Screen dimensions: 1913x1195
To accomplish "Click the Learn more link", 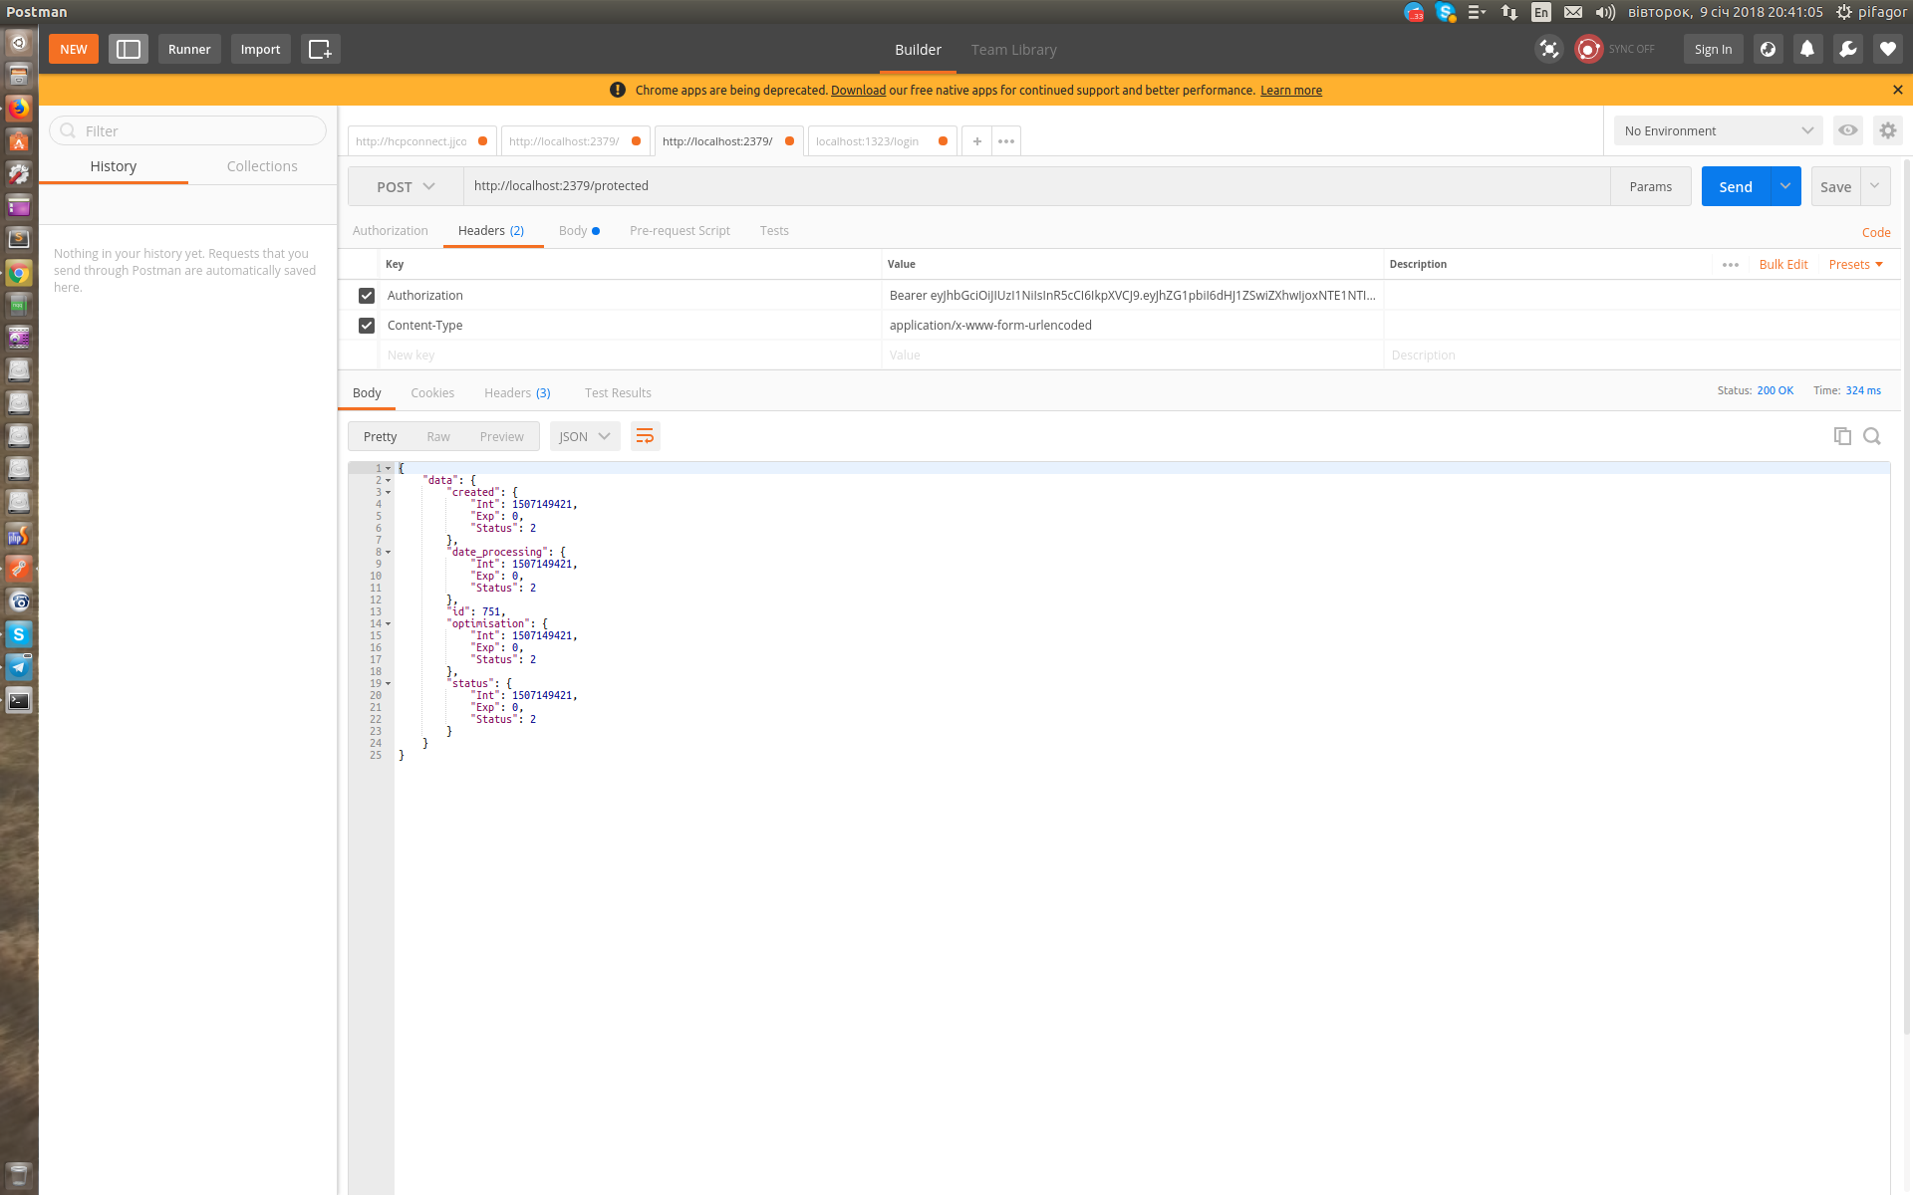I will (x=1291, y=91).
